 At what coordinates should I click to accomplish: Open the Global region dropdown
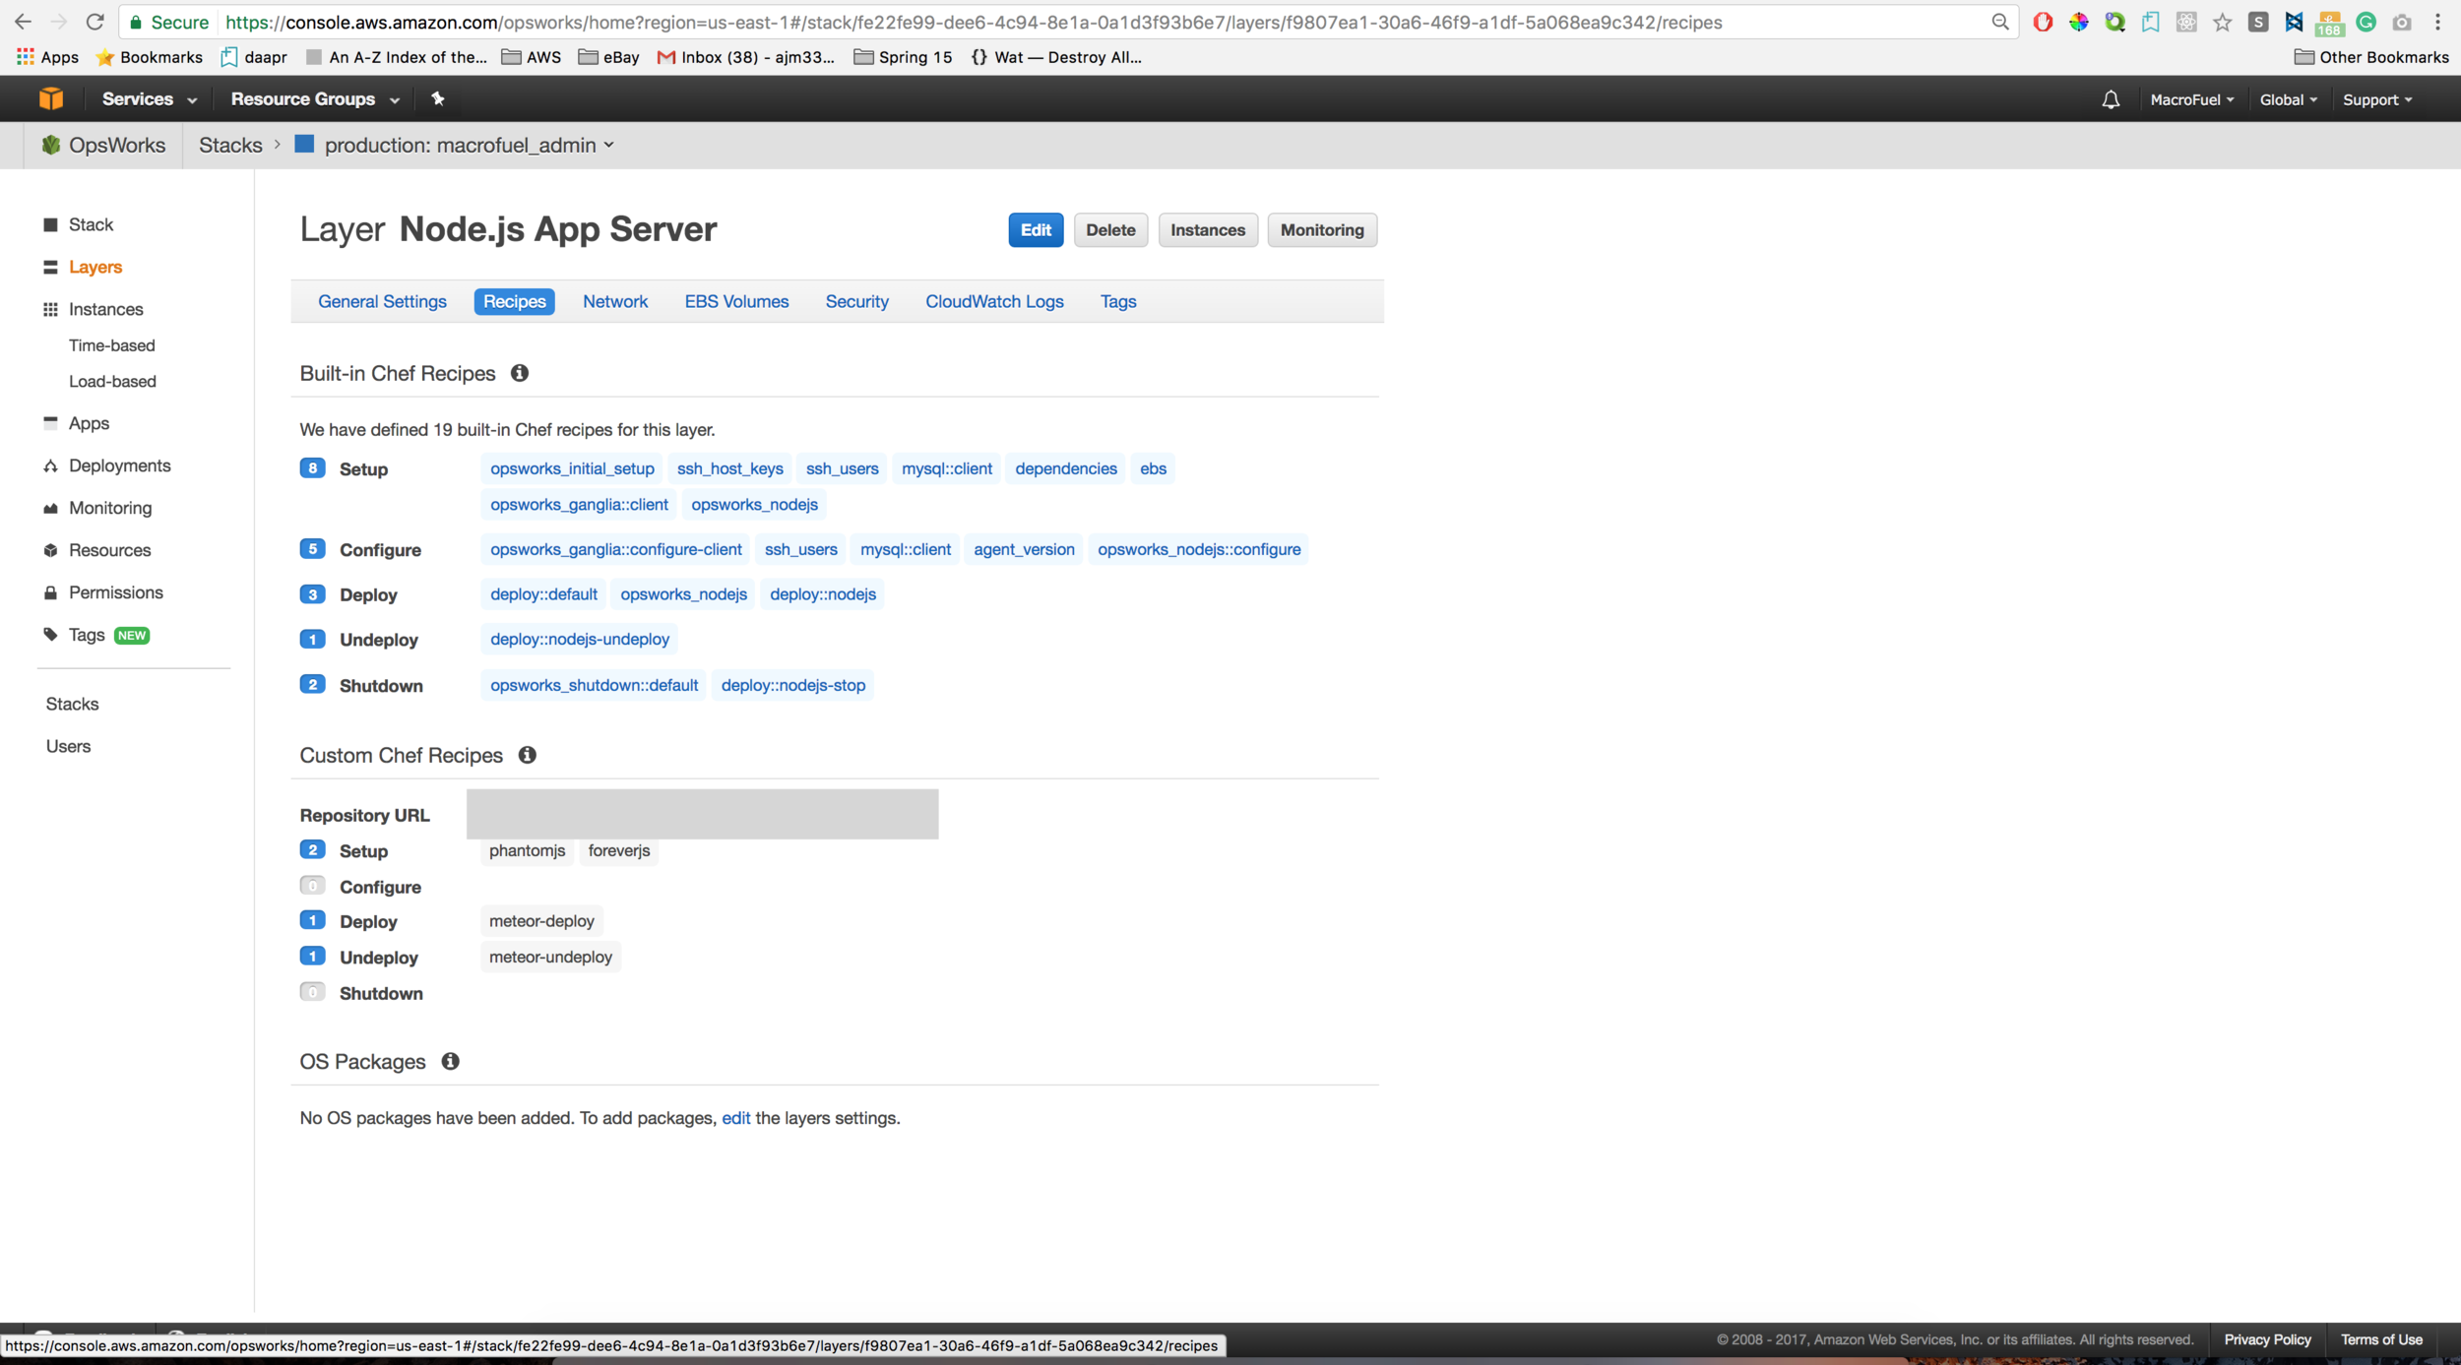click(2288, 99)
